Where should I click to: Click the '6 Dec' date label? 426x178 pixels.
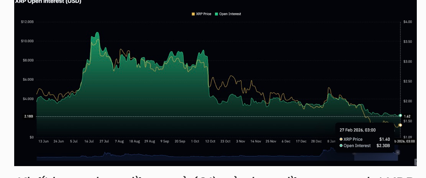pyautogui.click(x=286, y=142)
